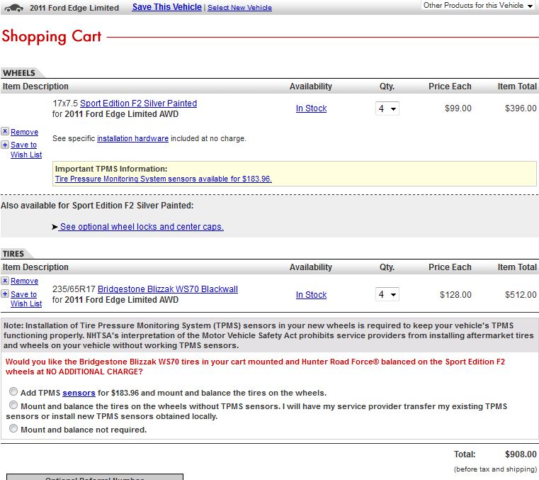Open Bridgestone Blizzak WS70 Blackwall link
This screenshot has width=539, height=480.
[x=168, y=289]
